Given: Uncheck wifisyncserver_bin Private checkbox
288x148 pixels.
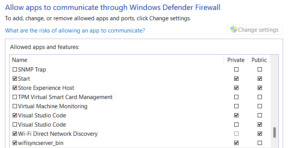Looking at the screenshot, I should [237, 143].
